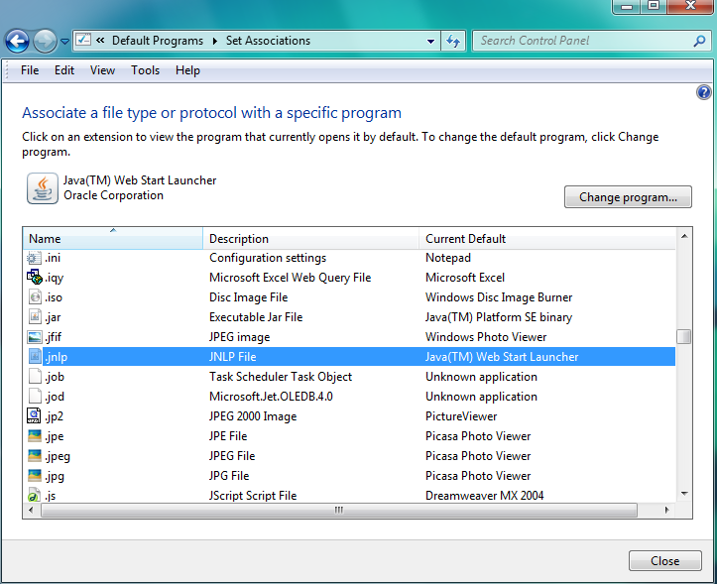Click Change program button
This screenshot has width=717, height=584.
click(x=628, y=197)
